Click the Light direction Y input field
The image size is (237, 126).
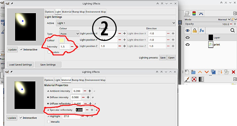[157, 40]
